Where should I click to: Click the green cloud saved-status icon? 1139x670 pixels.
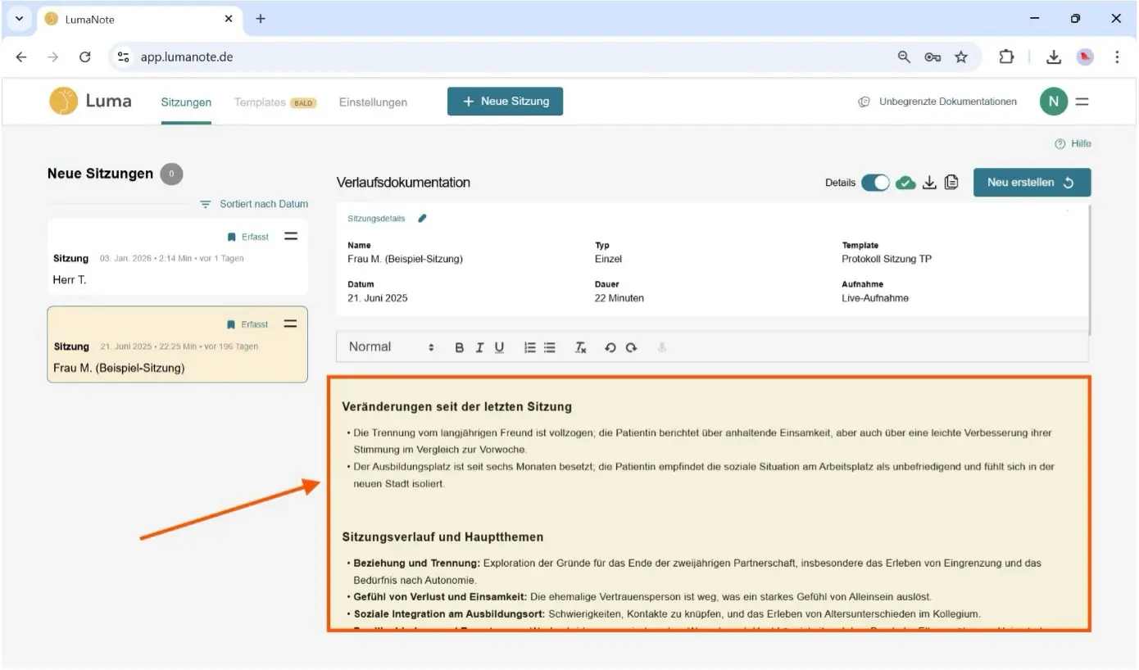[905, 183]
